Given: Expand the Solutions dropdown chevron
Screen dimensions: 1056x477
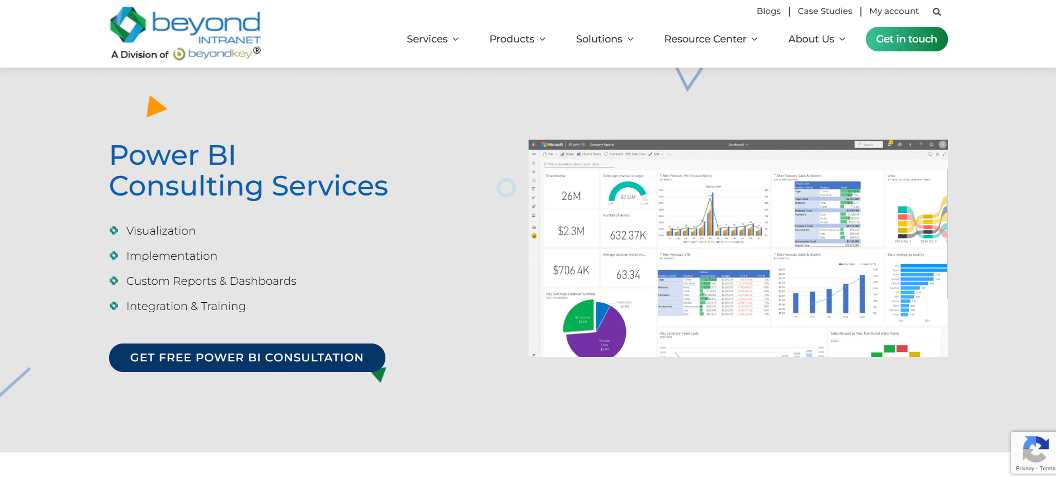Looking at the screenshot, I should [x=630, y=39].
